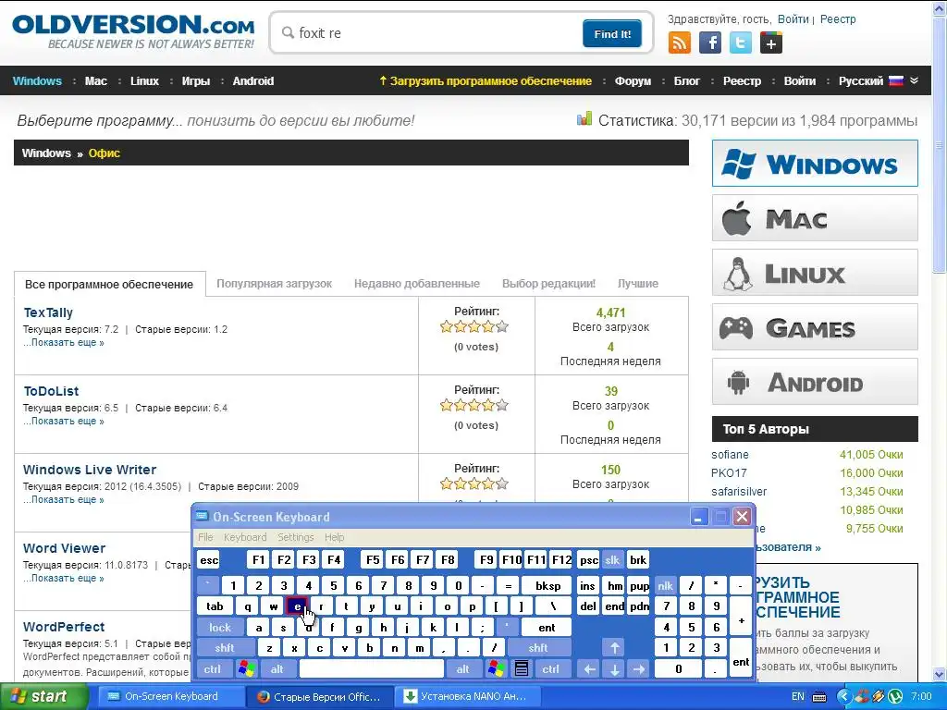The width and height of the screenshot is (947, 710).
Task: Switch to Выбор редакции tab
Action: click(548, 284)
